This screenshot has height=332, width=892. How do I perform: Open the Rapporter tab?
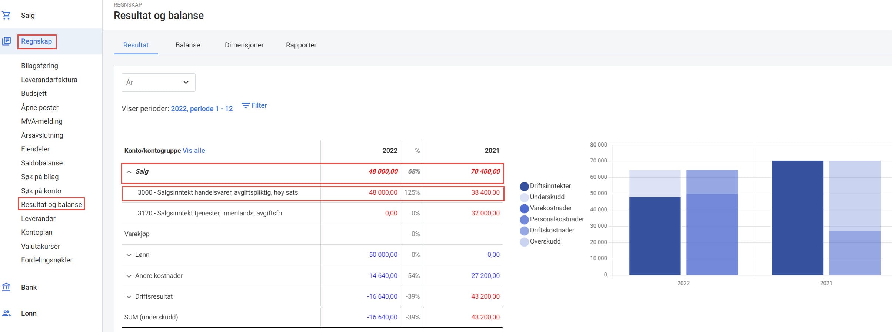tap(301, 45)
